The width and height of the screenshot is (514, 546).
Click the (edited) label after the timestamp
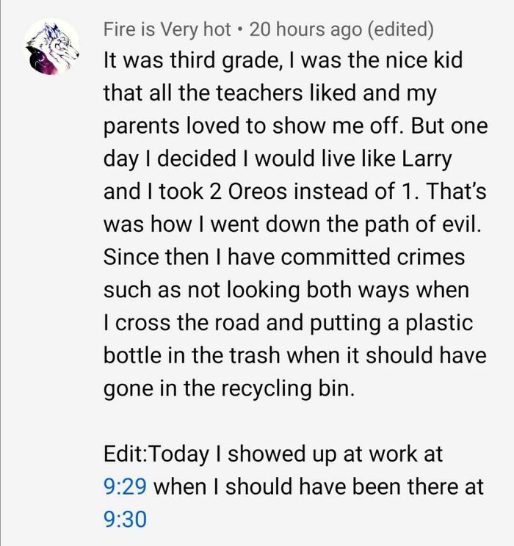pos(401,29)
